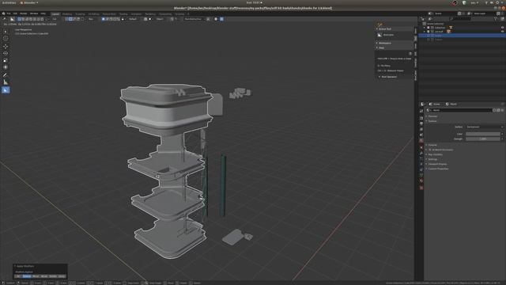Open the World properties tab icon
Screen dimensions: 506x285
click(x=421, y=141)
